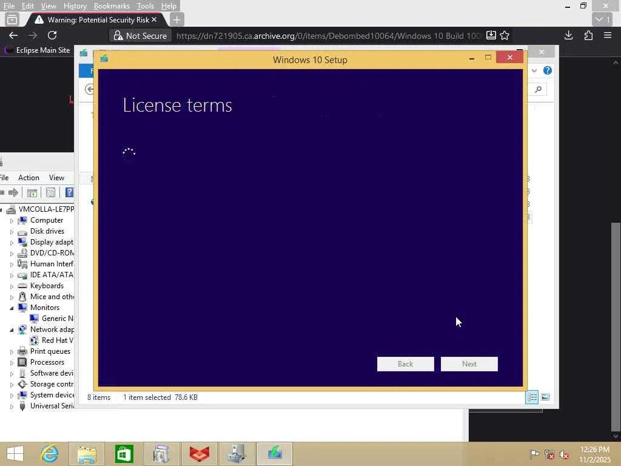Viewport: 621px width, 466px height.
Task: Expand the Print queues node
Action: pyautogui.click(x=12, y=352)
